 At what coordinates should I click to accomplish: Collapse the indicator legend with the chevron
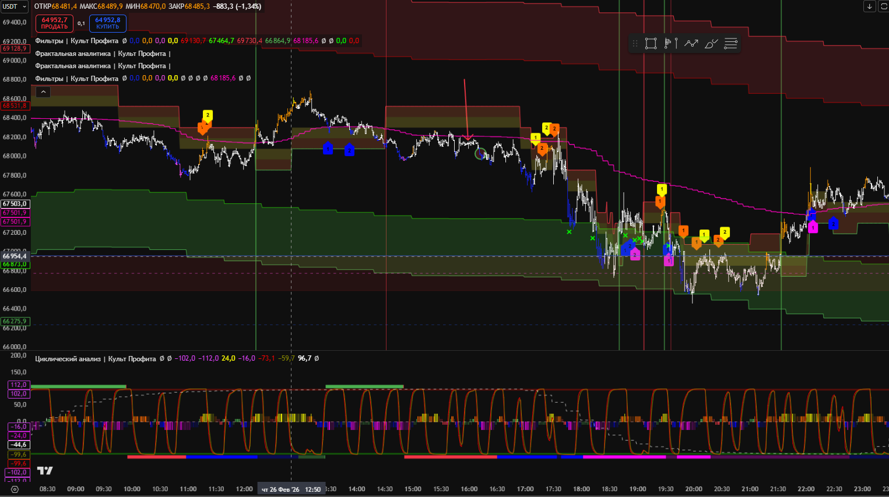point(43,92)
